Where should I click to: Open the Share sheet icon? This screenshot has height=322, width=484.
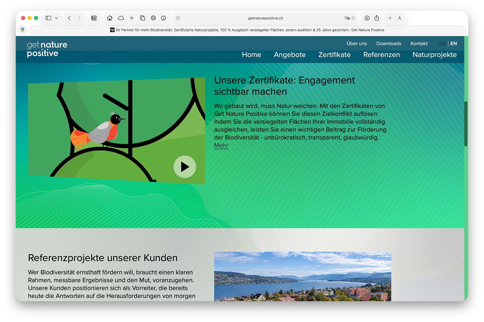tap(377, 18)
